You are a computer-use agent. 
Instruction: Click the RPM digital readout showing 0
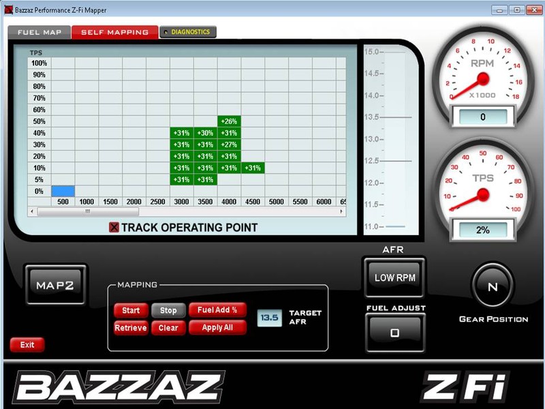(482, 117)
